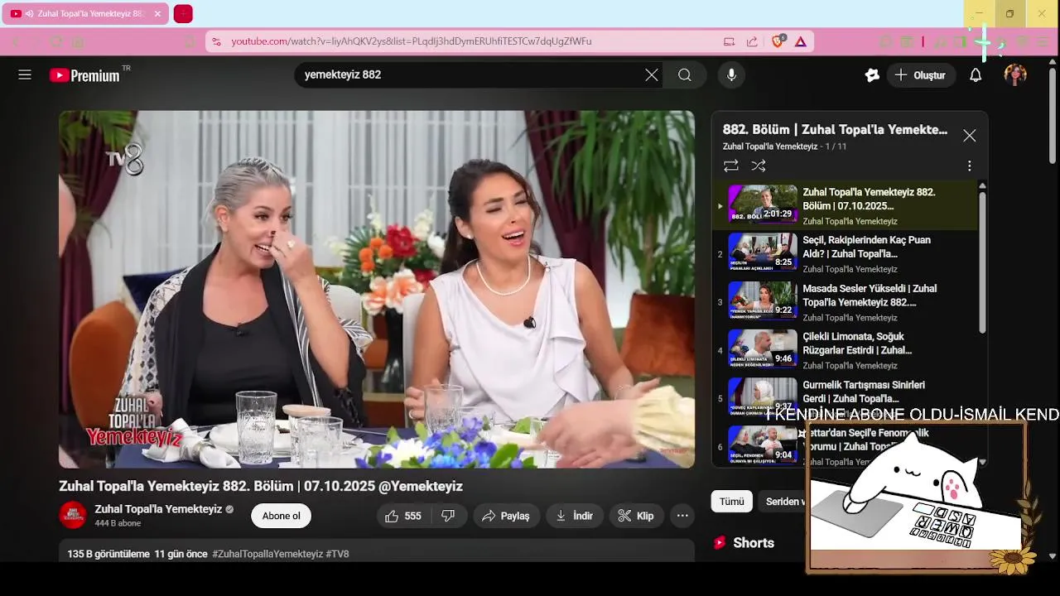Play the 2:01:29 episode 882 thumbnail in the playlist
The image size is (1060, 596).
point(763,204)
